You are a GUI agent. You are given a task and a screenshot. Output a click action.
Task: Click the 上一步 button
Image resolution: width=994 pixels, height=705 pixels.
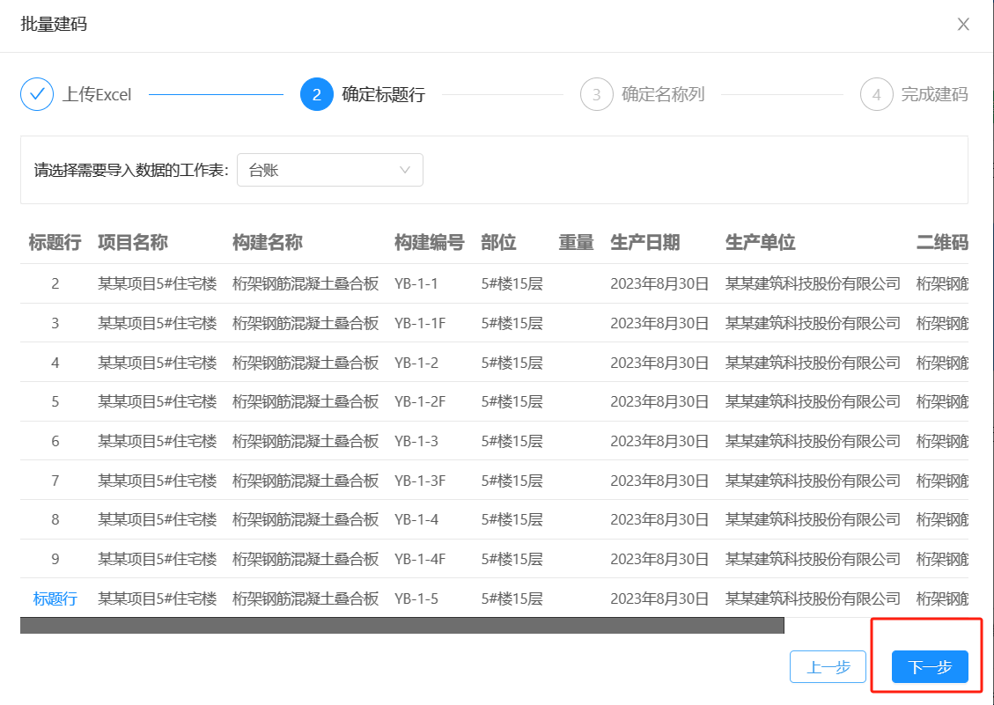pos(827,666)
